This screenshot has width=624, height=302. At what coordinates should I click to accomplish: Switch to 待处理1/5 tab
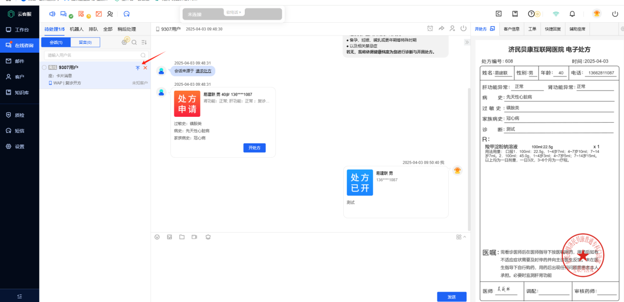[55, 29]
